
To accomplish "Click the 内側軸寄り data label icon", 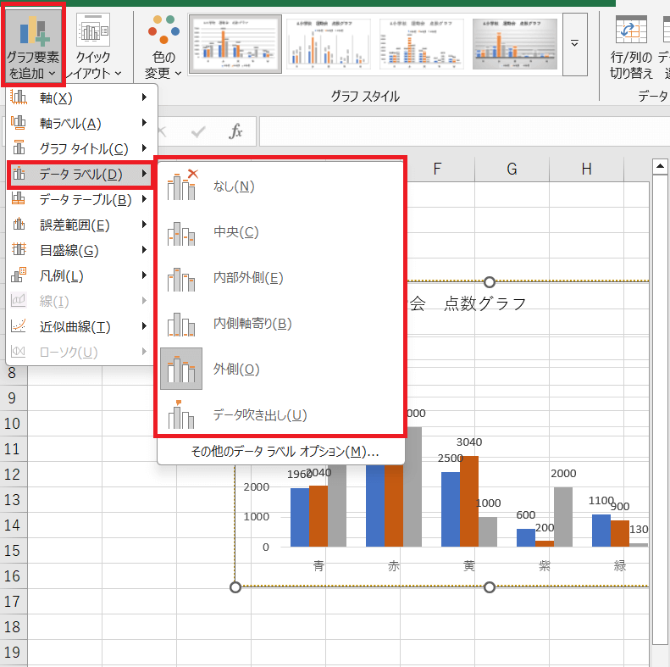I will pyautogui.click(x=181, y=325).
